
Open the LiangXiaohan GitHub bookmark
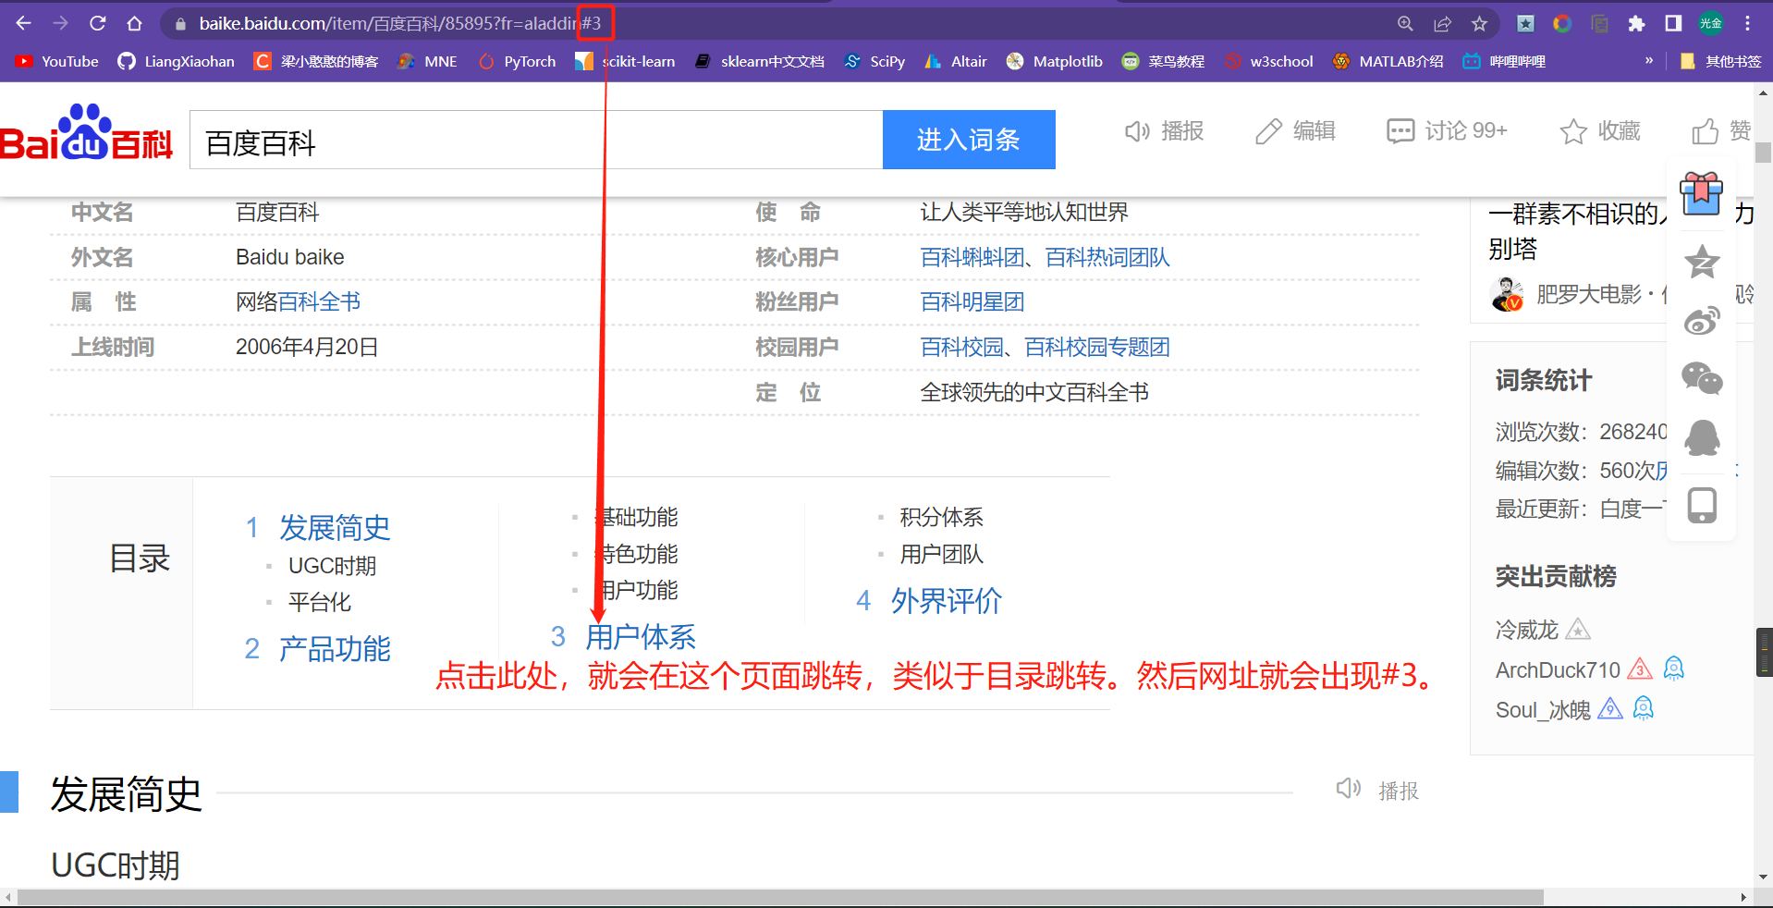tap(177, 61)
